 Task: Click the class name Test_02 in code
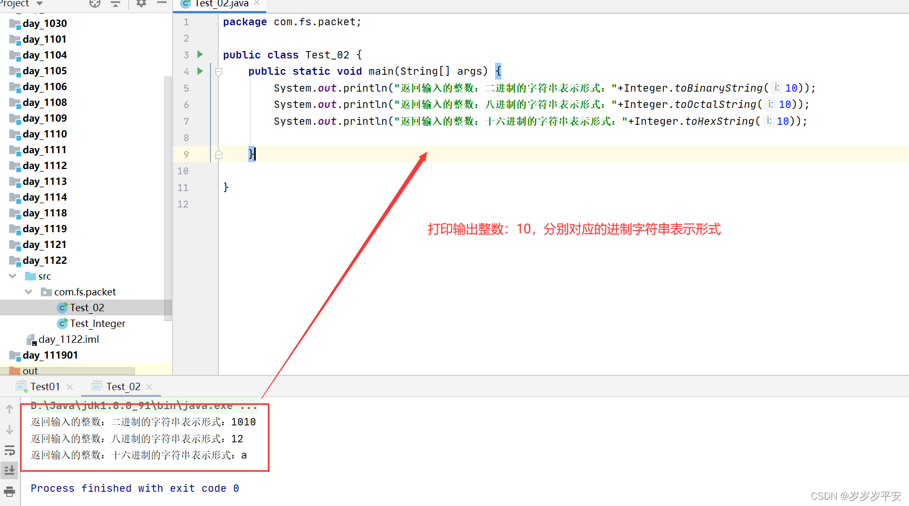point(327,55)
